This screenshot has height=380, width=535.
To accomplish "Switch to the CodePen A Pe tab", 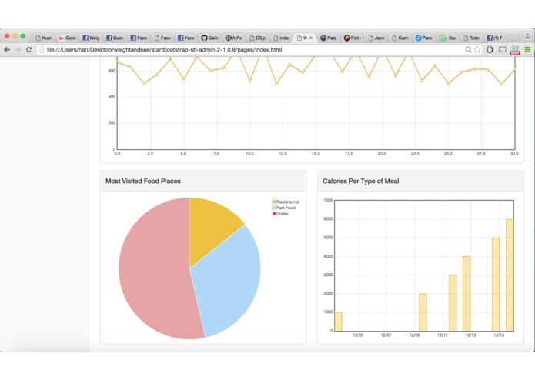I will (234, 38).
